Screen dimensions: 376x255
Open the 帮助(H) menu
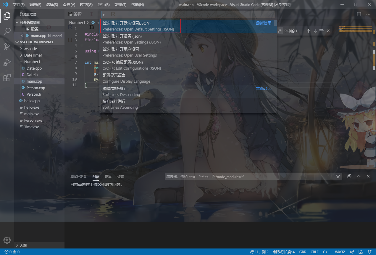tap(137, 5)
